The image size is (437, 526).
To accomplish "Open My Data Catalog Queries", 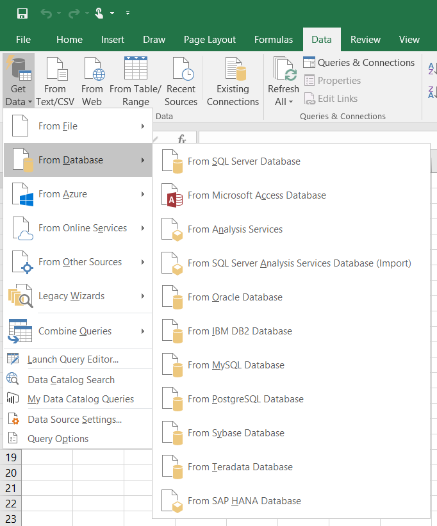I will [x=78, y=399].
